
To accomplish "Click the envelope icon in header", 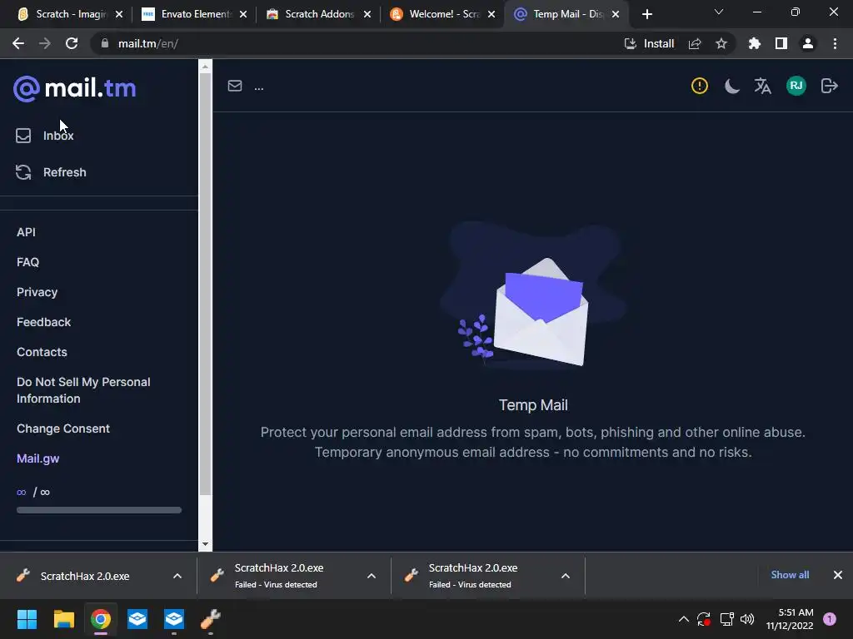I will pos(234,86).
